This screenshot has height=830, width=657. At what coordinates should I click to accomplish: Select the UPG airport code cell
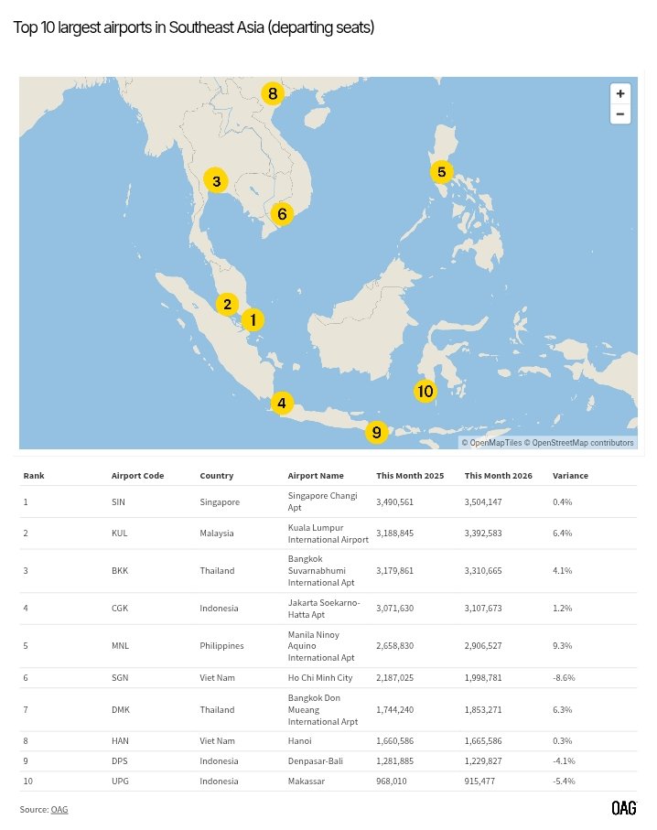pyautogui.click(x=120, y=781)
